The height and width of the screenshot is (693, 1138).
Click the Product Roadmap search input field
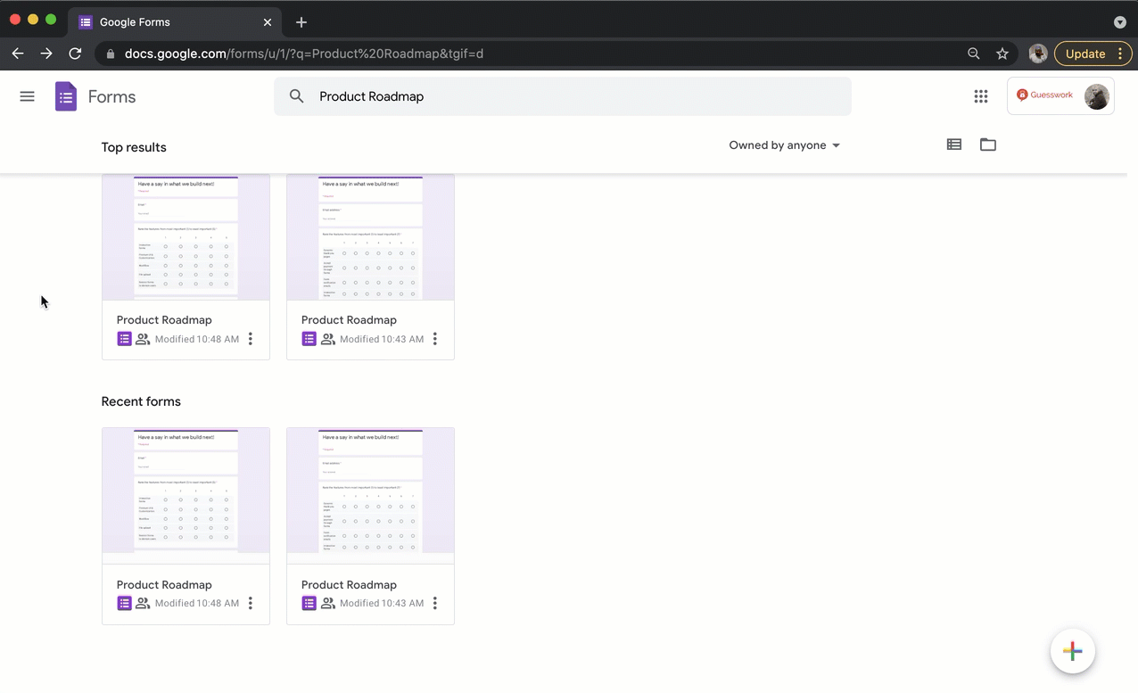coord(446,96)
